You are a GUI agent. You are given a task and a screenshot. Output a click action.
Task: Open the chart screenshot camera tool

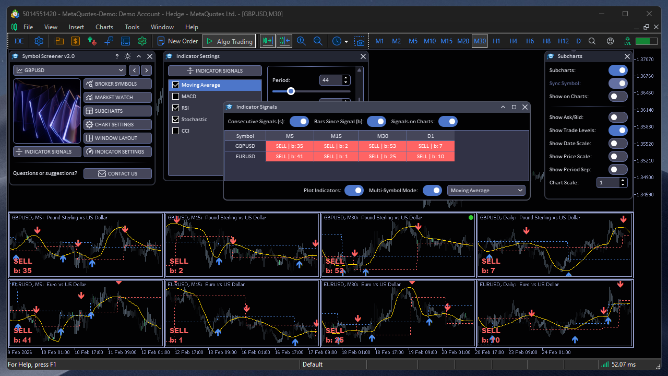pyautogui.click(x=360, y=42)
